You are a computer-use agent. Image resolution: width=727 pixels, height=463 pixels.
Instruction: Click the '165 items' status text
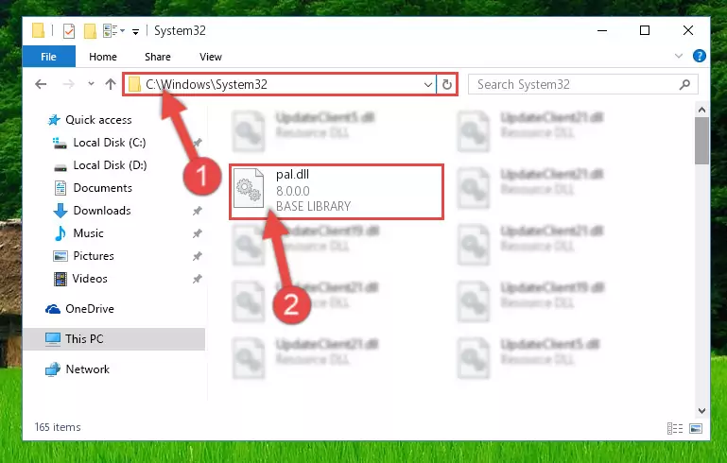pos(58,427)
